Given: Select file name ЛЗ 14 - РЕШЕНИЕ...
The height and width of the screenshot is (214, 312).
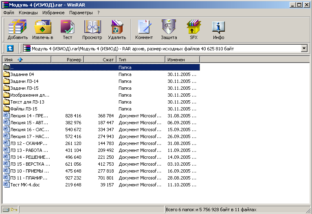Looking at the screenshot, I should (x=30, y=157).
